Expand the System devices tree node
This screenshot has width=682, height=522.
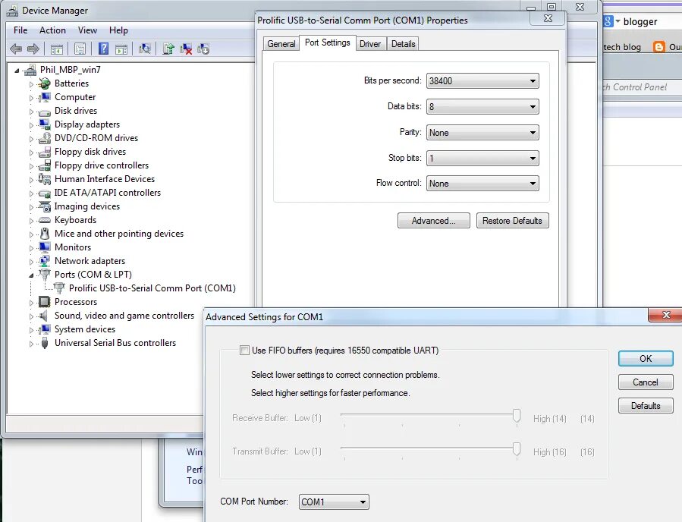[31, 330]
